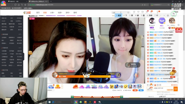Expand the 视频 dropdown in navigation
Viewport: 185px width, 104px height.
60,13
